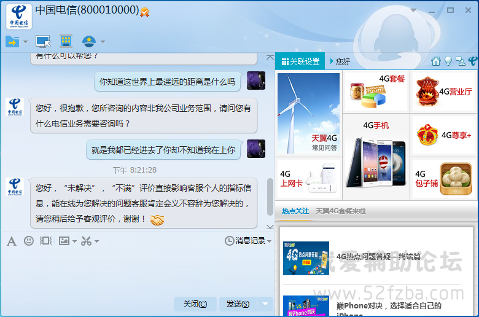Click the light bulb tips icon
This screenshot has height=317, width=479.
448,61
